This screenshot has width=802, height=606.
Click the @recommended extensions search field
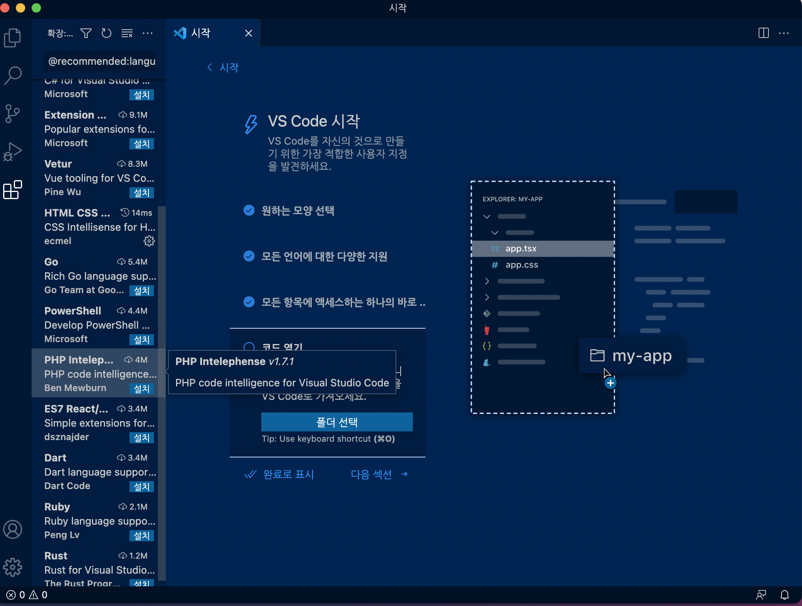pos(101,61)
